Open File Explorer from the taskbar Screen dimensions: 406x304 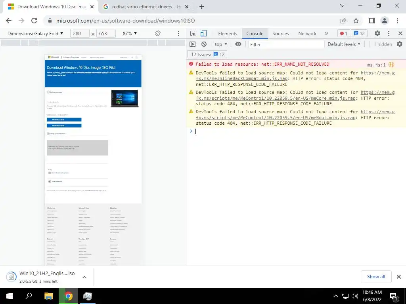click(48, 296)
